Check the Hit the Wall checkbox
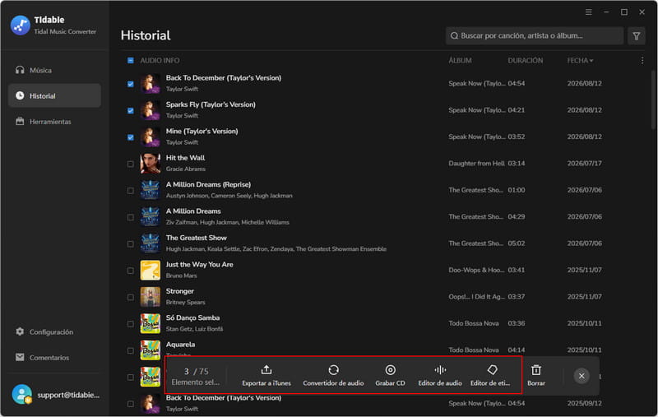The width and height of the screenshot is (658, 417). [x=131, y=164]
